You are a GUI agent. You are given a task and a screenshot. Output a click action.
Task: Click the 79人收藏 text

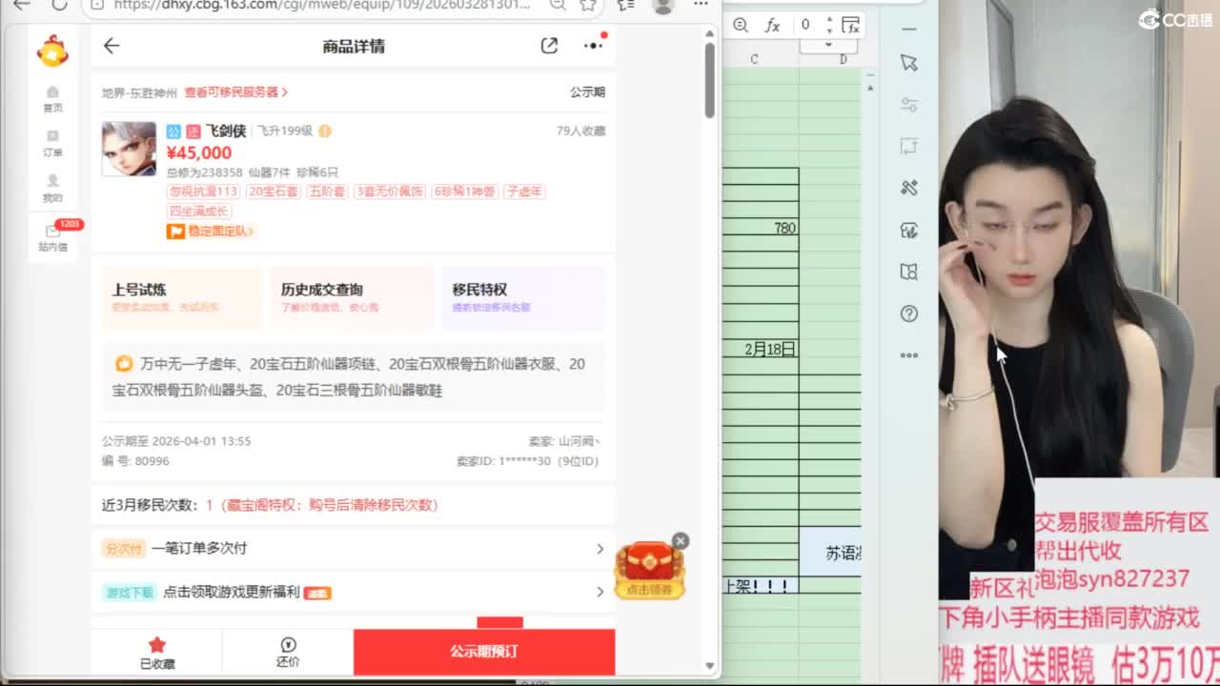[x=580, y=131]
